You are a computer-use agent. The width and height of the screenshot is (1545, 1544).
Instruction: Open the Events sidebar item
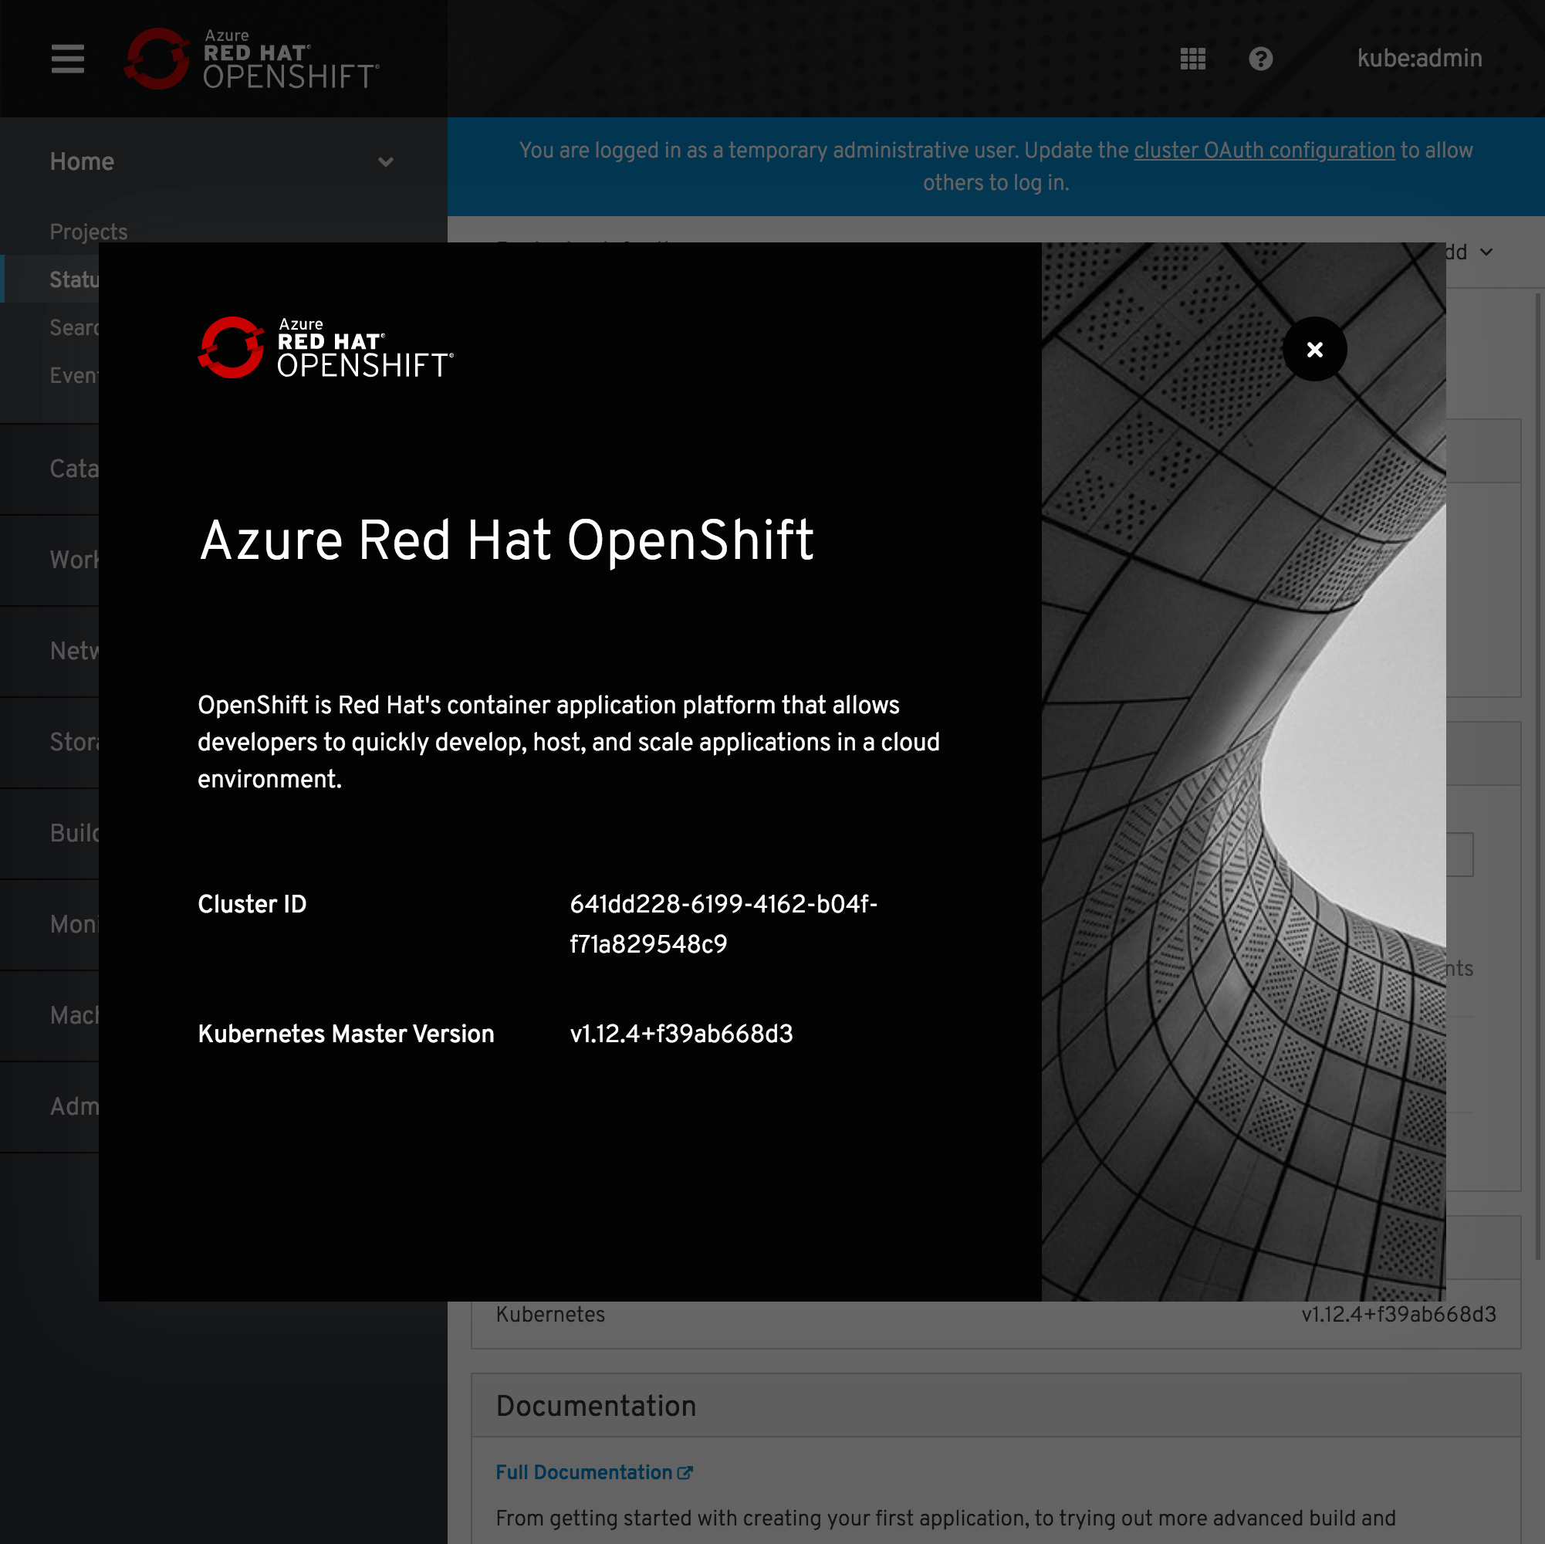pyautogui.click(x=73, y=375)
